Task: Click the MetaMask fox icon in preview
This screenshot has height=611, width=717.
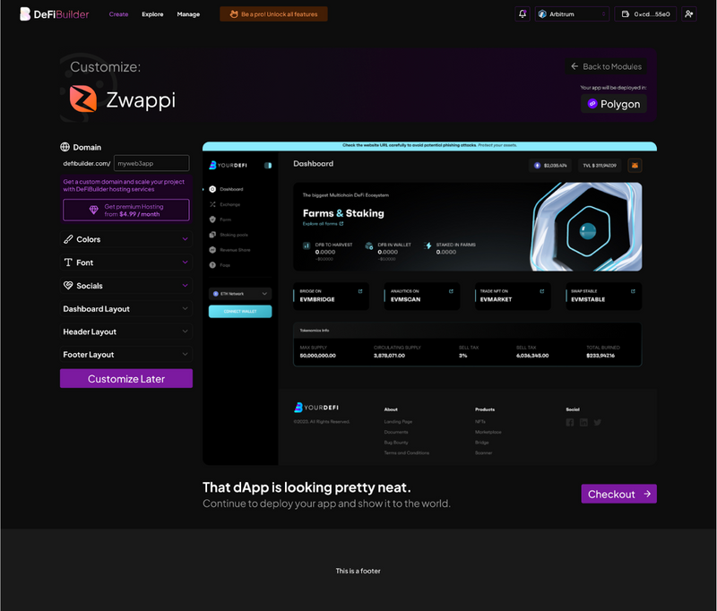Action: 635,165
